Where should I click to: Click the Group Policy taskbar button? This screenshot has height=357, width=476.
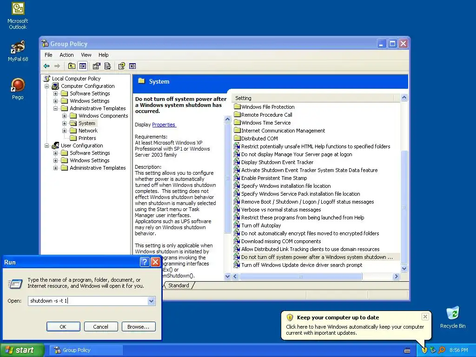click(x=86, y=350)
